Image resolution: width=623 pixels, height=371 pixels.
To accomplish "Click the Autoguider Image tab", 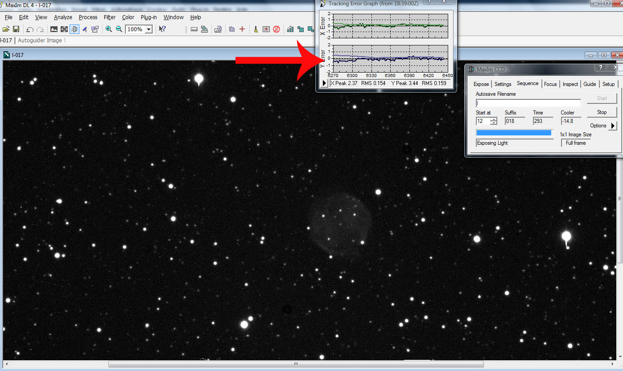I will 40,41.
